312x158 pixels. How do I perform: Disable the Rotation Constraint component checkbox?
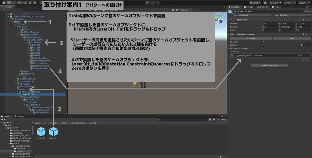pos(235,34)
